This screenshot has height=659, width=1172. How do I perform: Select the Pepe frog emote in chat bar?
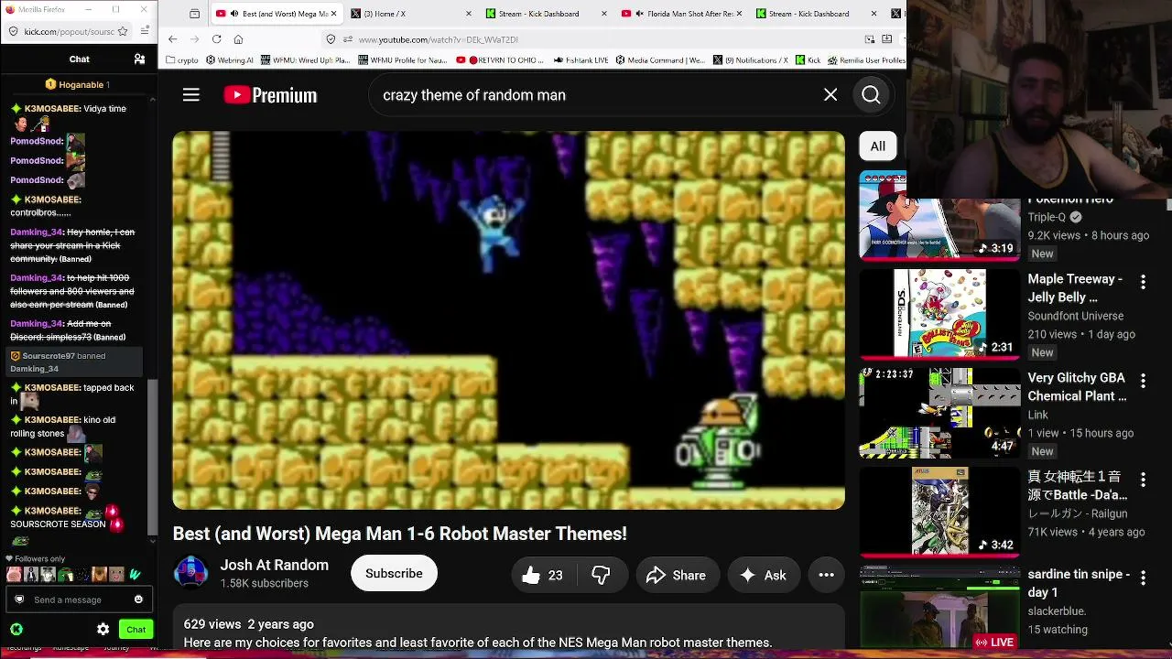(65, 575)
